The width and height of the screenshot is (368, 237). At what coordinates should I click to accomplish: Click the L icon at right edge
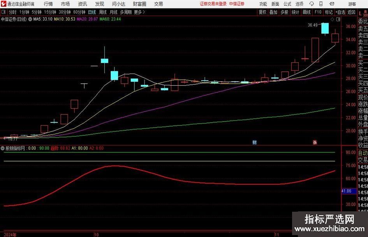(x=360, y=14)
